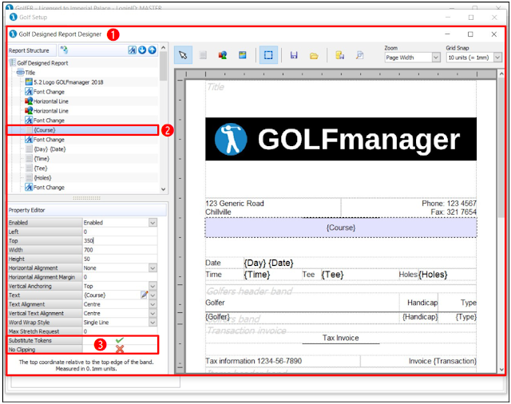This screenshot has width=511, height=404.
Task: Click the Width value field 700
Action: pyautogui.click(x=120, y=250)
